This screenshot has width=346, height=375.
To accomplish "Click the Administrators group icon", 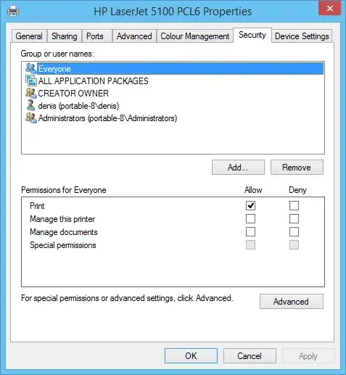I will [31, 118].
